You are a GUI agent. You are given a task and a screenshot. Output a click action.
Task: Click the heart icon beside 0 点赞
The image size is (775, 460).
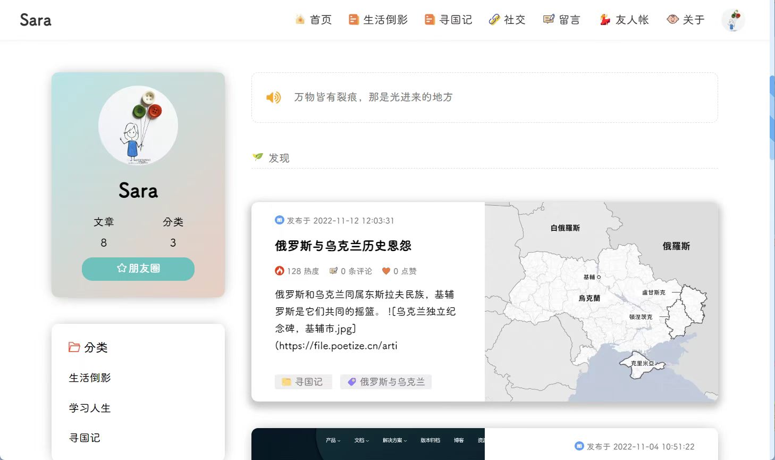click(x=386, y=271)
